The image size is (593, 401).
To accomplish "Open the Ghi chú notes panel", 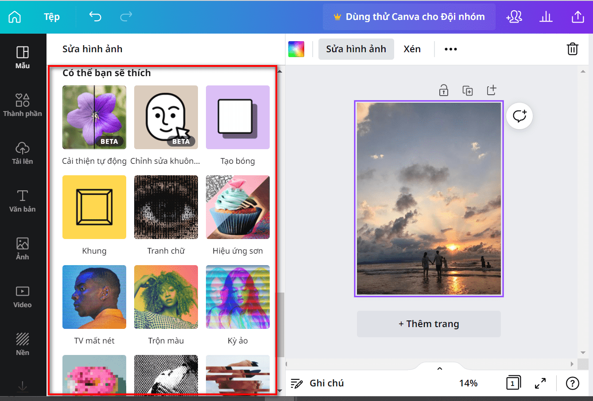I will click(317, 383).
